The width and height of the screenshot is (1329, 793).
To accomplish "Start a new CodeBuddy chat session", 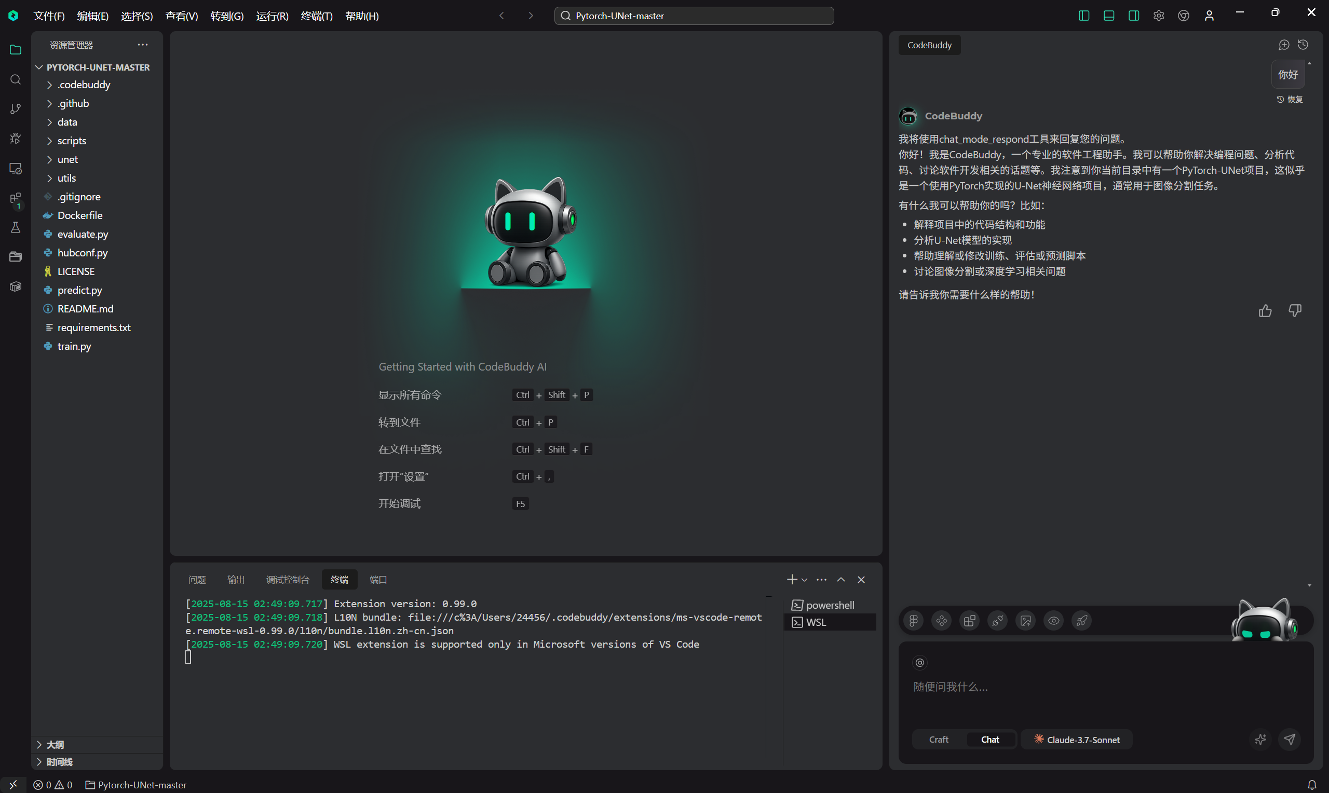I will [x=1284, y=45].
